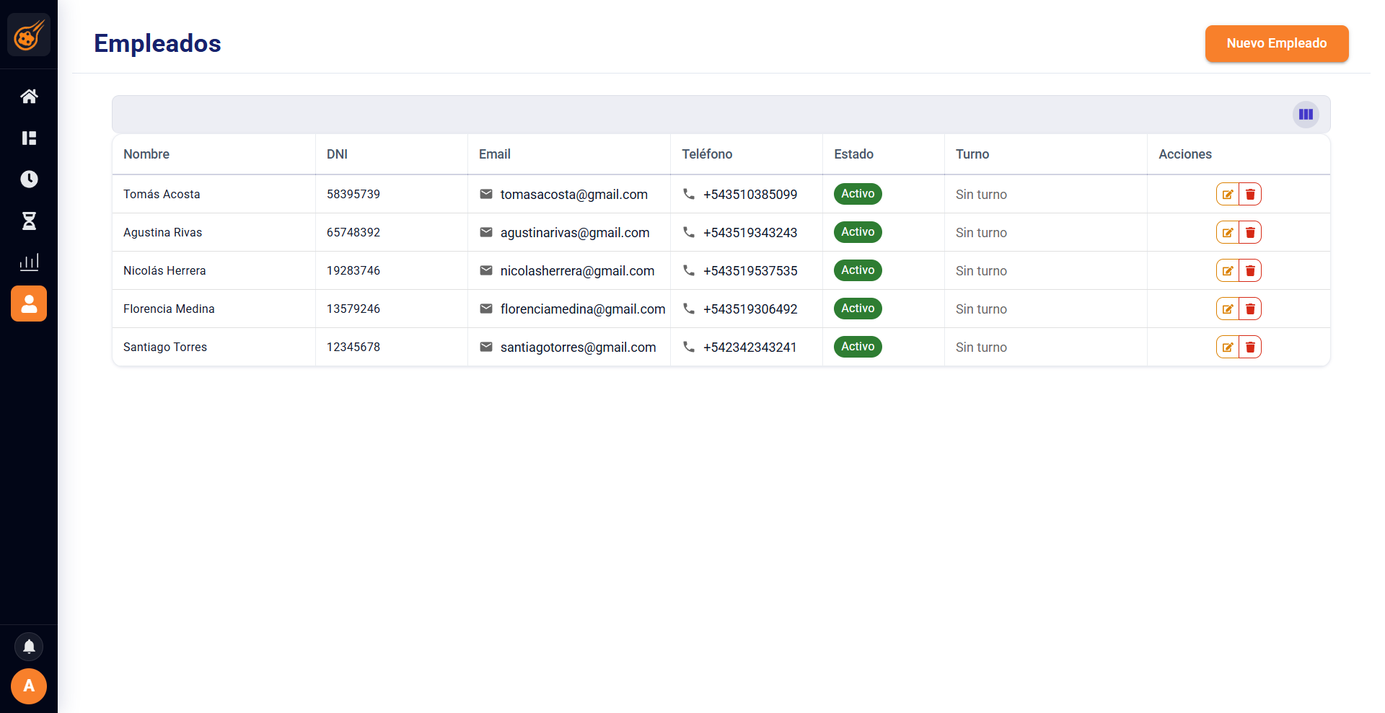Edit Nicolás Herrera's record
1385x713 pixels.
1227,271
